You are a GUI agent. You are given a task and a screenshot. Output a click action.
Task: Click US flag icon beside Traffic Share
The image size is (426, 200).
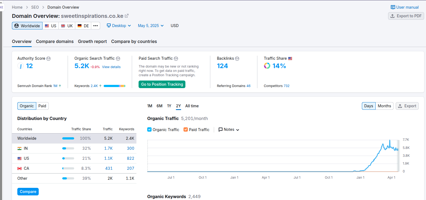coord(290,58)
